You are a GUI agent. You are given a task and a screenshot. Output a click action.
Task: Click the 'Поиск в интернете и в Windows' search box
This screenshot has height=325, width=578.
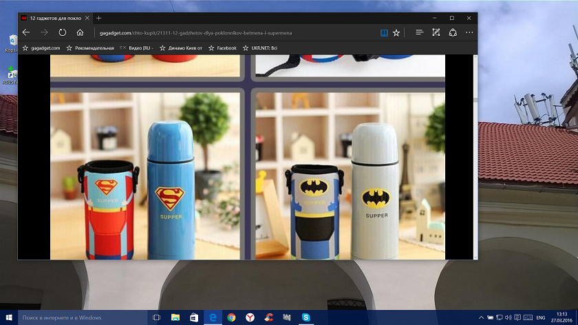pos(83,317)
